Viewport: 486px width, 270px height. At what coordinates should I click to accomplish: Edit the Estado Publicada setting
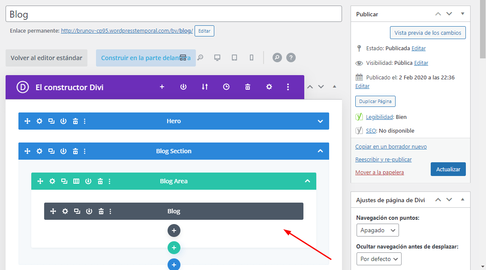[x=418, y=49]
